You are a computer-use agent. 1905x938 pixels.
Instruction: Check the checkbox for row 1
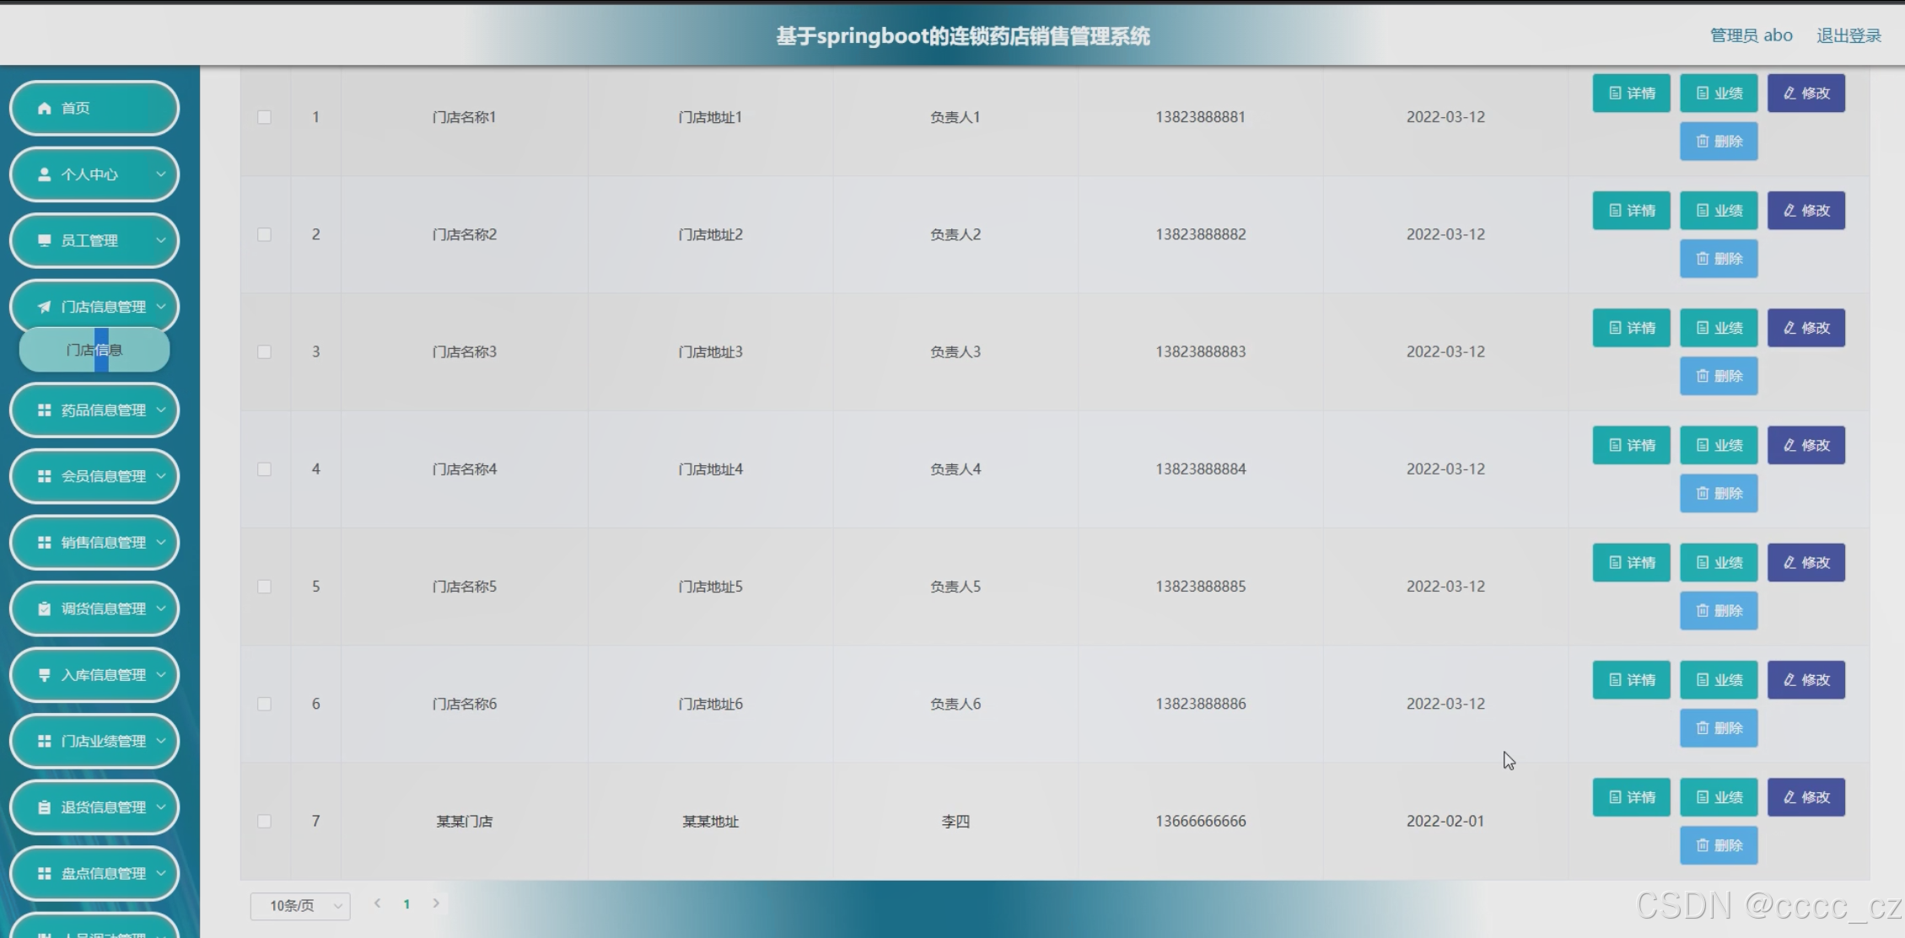click(x=264, y=117)
